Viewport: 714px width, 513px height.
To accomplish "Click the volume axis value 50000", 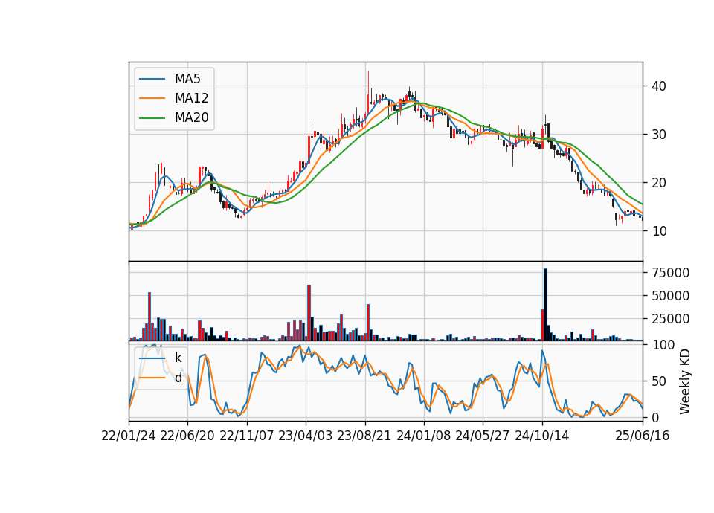I will click(x=671, y=296).
